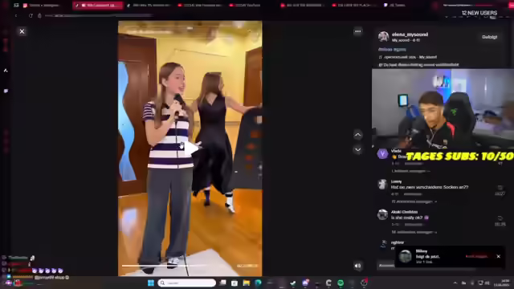This screenshot has width=514, height=289.
Task: Dismiss the Mikey follow notification
Action: coord(498,256)
